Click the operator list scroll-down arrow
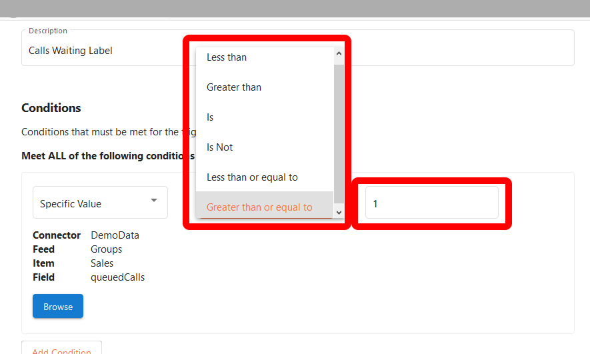This screenshot has width=590, height=354. pyautogui.click(x=339, y=212)
